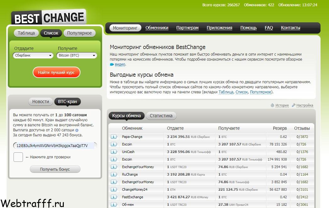Open the Обменники menu item
Image resolution: width=329 pixels, height=208 pixels.
157,28
